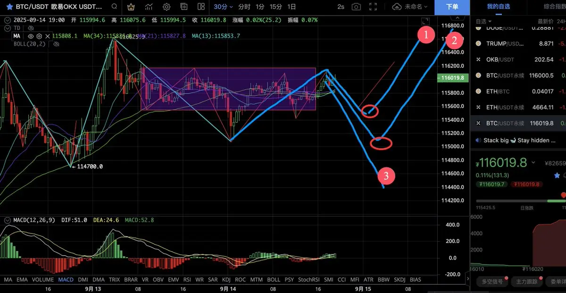Click the cloud upload icon
The image size is (566, 293).
pyautogui.click(x=397, y=7)
